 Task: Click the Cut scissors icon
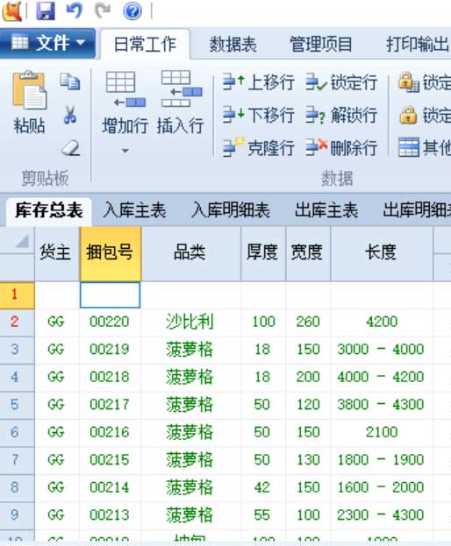coord(70,115)
